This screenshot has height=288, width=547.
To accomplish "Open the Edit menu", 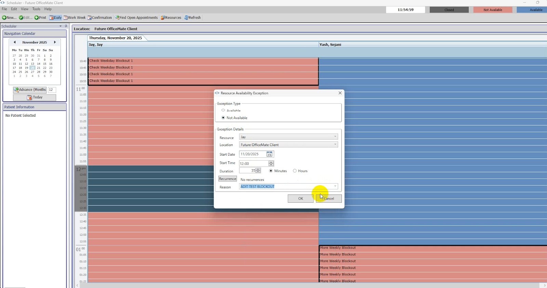I will tap(14, 9).
